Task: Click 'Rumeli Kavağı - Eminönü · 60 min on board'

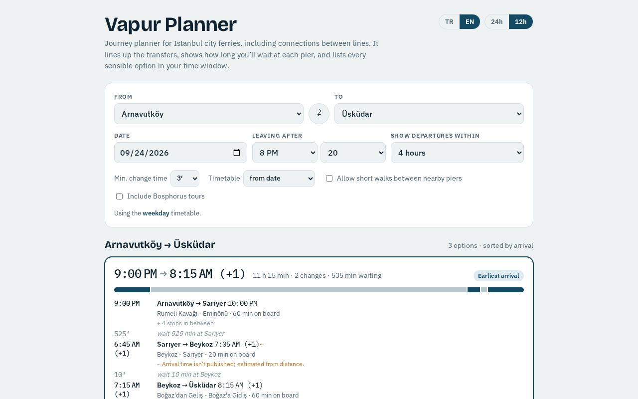Action: tap(218, 314)
